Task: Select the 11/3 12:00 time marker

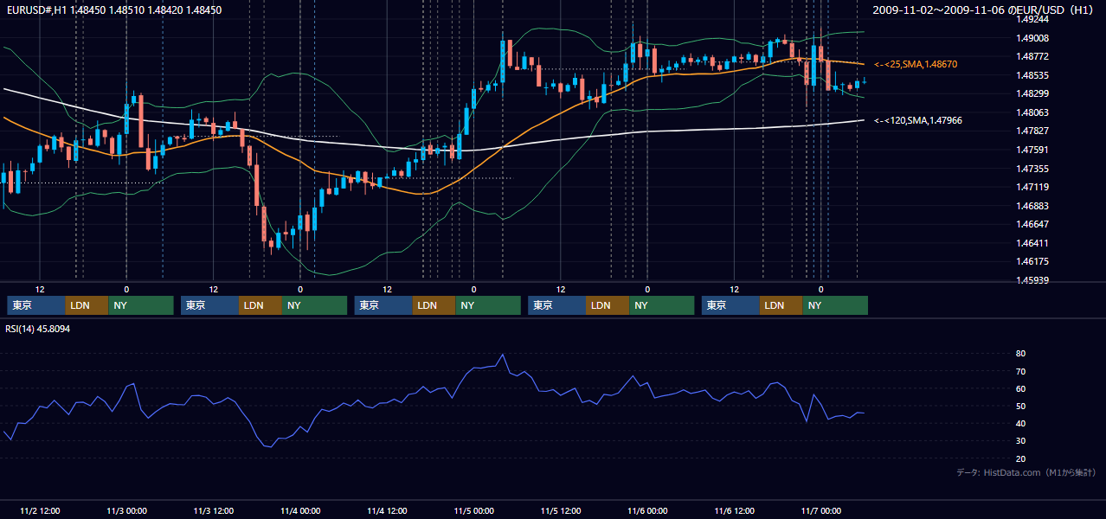Action: pos(214,510)
